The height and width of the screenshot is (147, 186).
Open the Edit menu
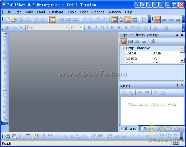pyautogui.click(x=18, y=12)
